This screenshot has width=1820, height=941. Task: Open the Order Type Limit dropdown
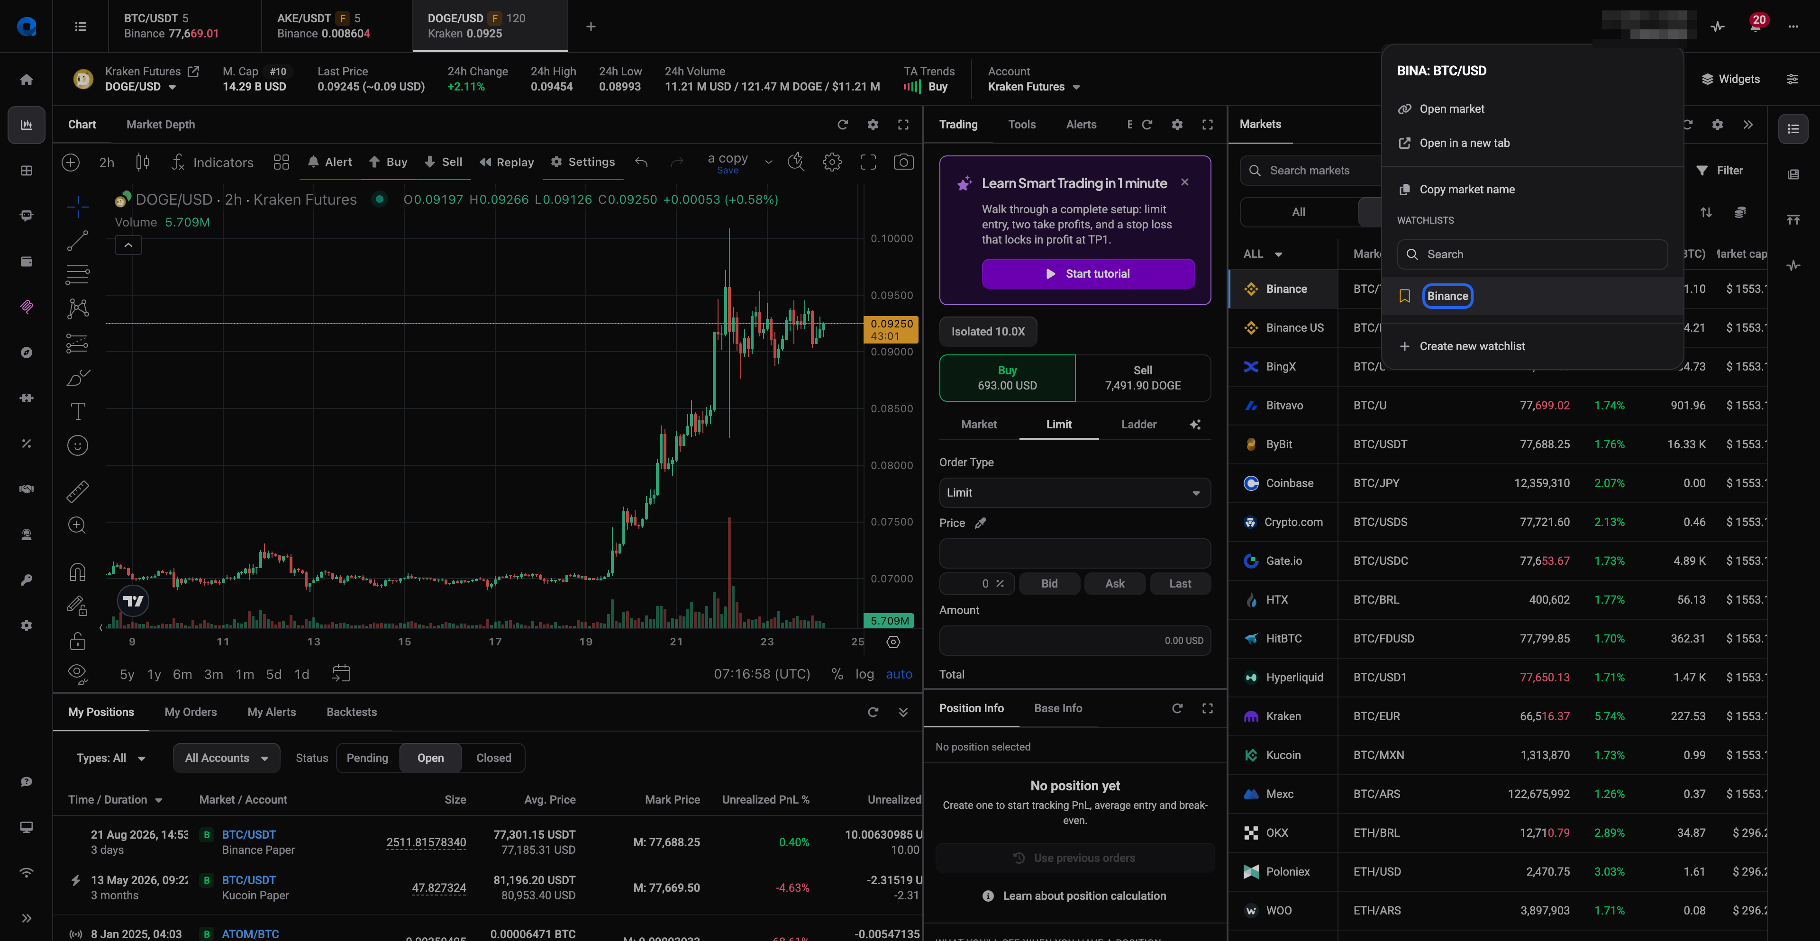[x=1074, y=492]
